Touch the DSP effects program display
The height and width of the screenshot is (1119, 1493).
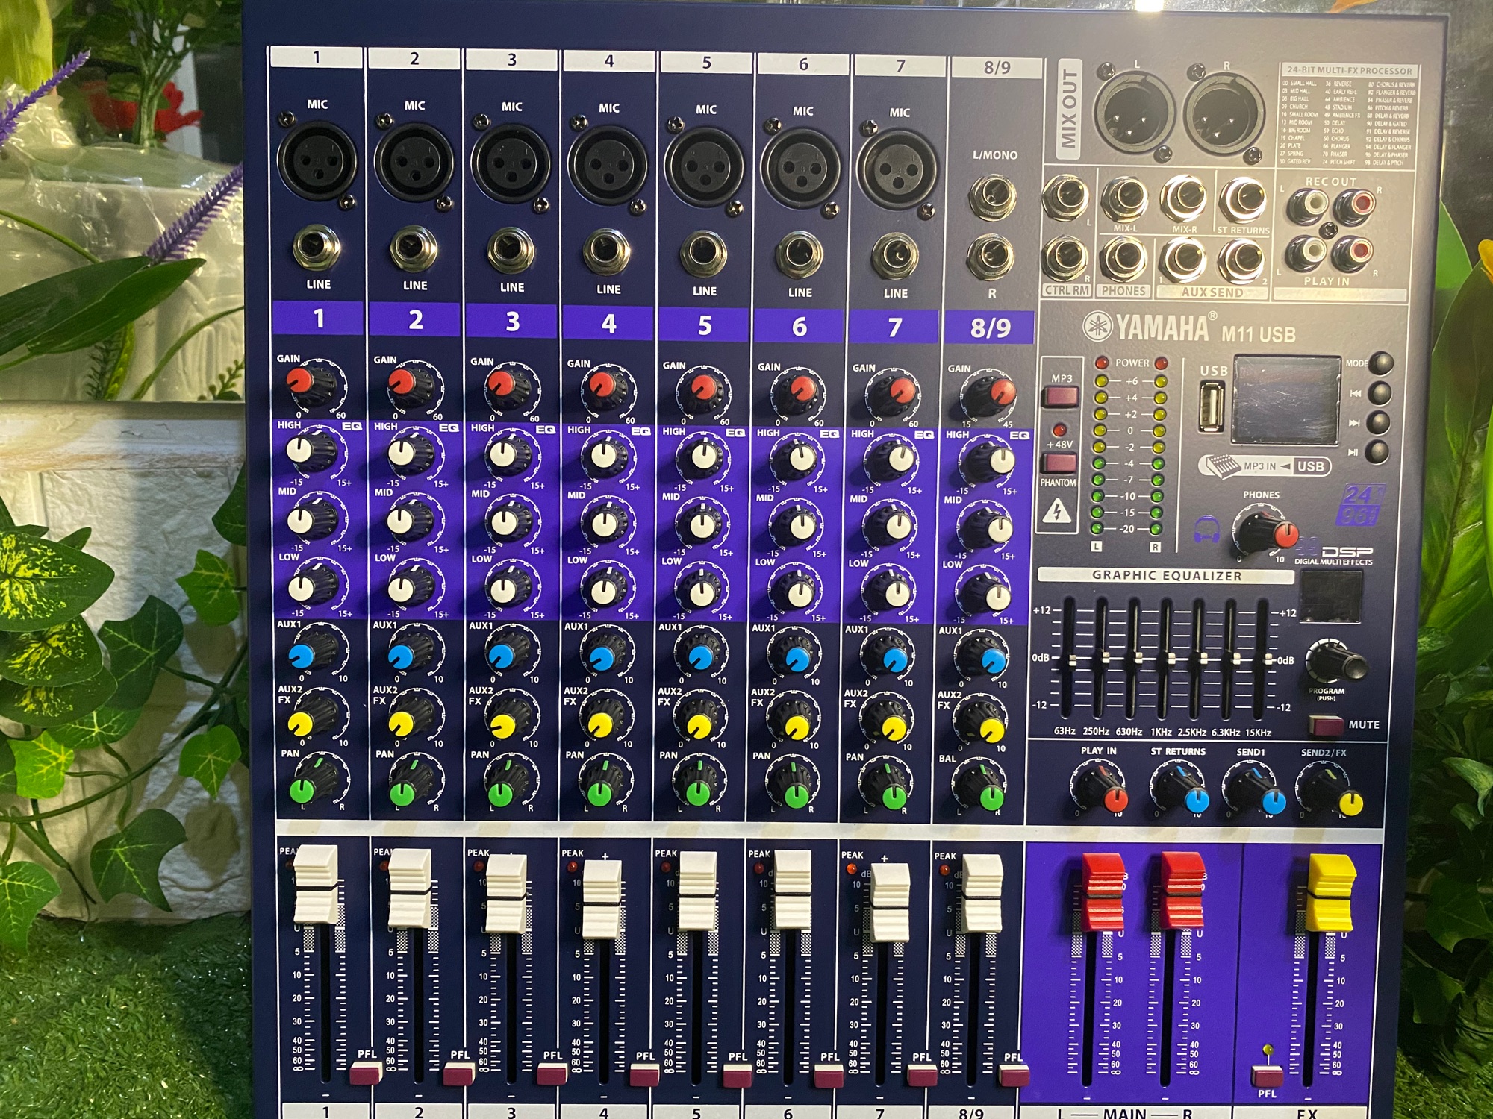coord(1331,597)
